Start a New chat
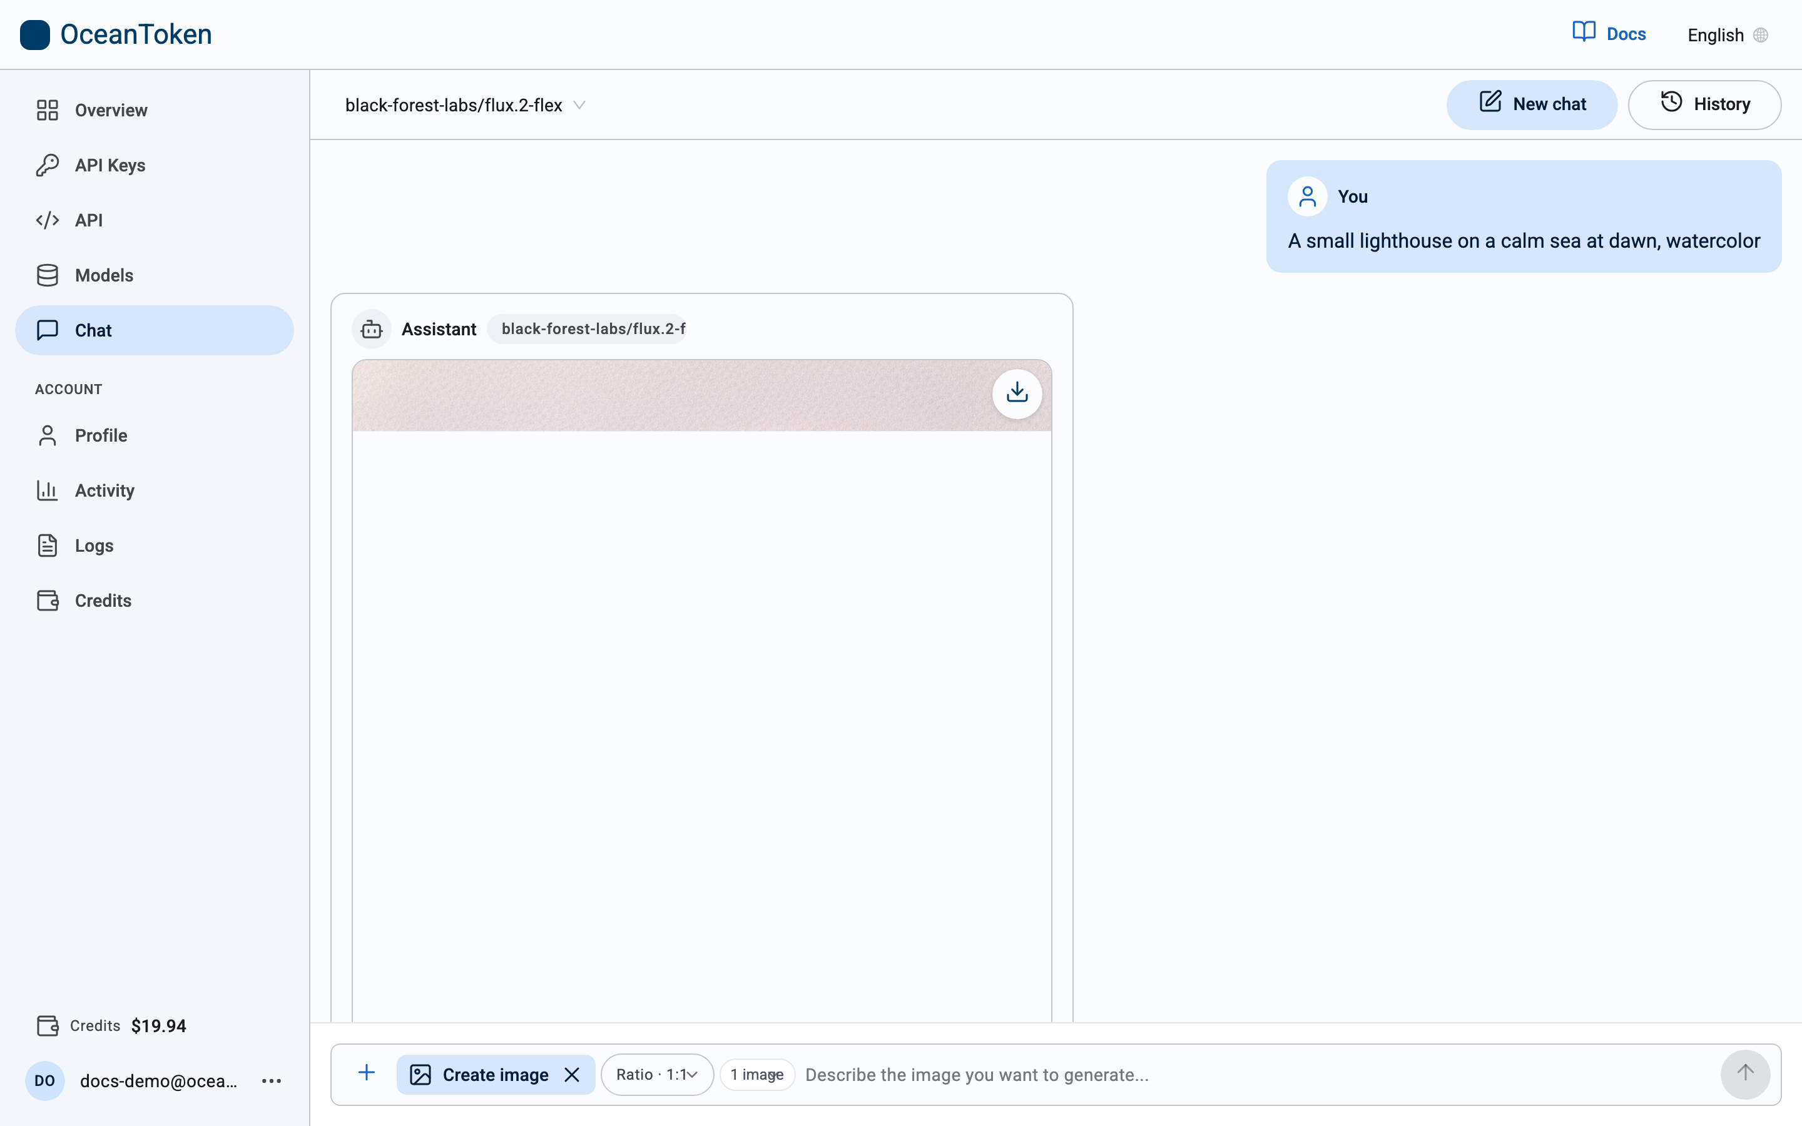 (1532, 104)
